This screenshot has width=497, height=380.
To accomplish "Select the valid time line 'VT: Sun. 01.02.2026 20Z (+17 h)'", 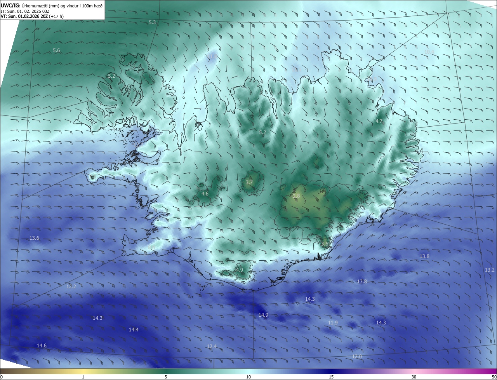I will tap(32, 16).
